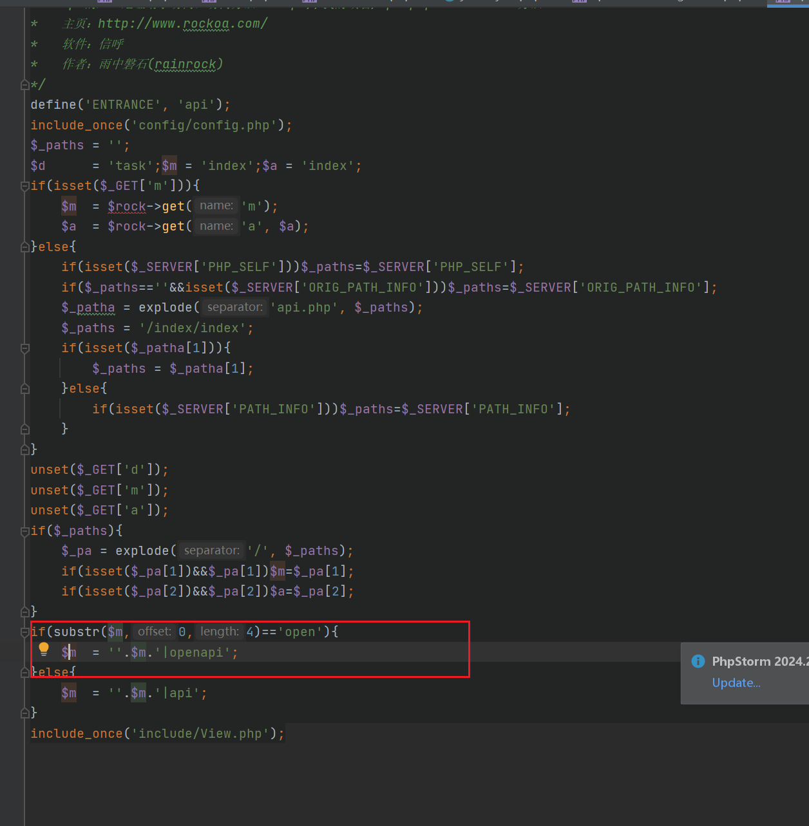Click the '|openapi' string literal

(x=196, y=653)
